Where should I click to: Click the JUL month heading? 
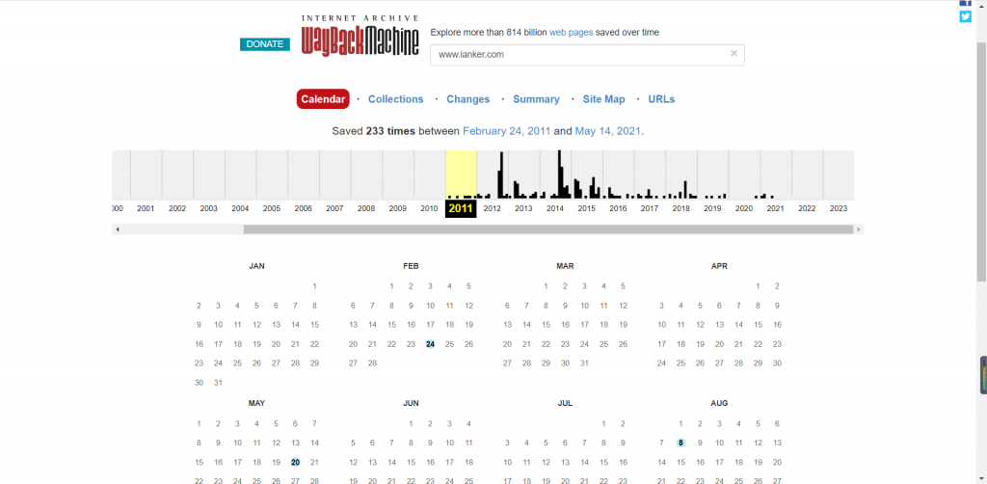(x=565, y=403)
